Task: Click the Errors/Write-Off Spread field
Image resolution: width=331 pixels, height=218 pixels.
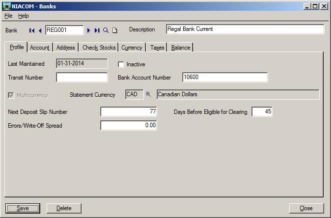Action: (x=129, y=125)
